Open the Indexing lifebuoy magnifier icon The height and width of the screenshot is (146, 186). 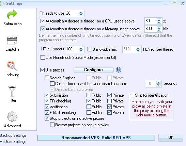coord(12,66)
